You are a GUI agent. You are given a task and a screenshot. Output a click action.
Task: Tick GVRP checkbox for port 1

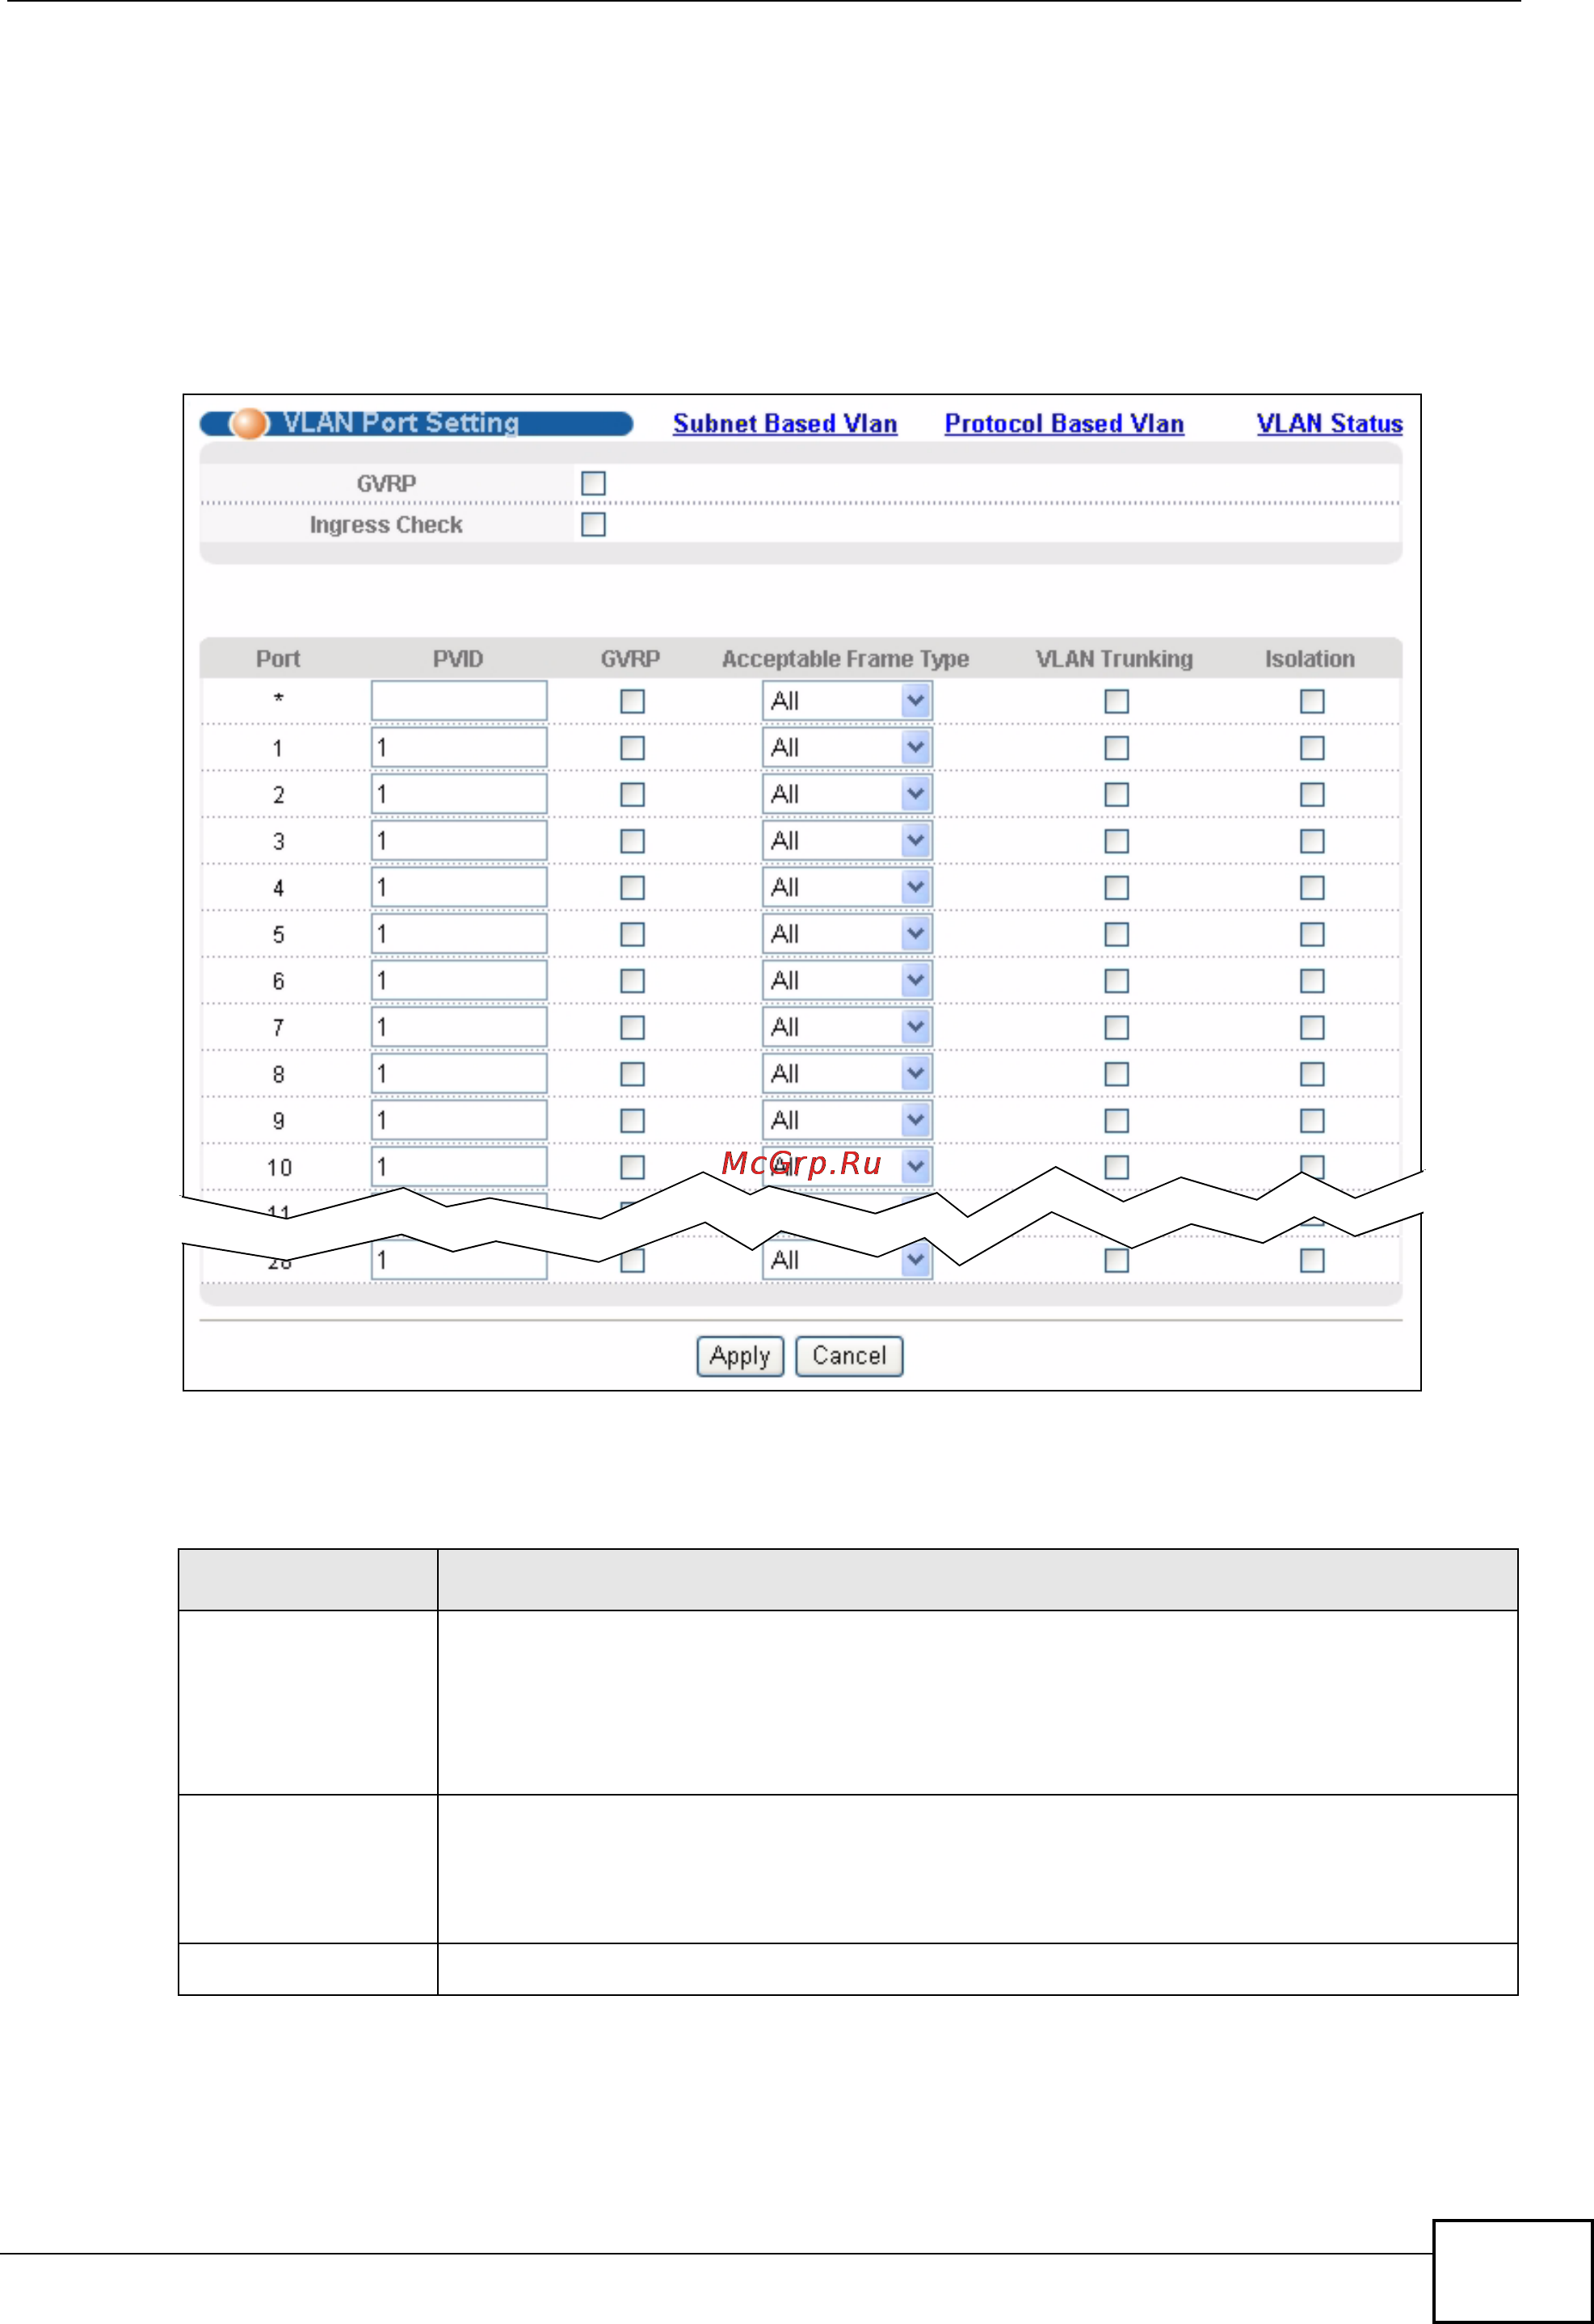tap(632, 748)
